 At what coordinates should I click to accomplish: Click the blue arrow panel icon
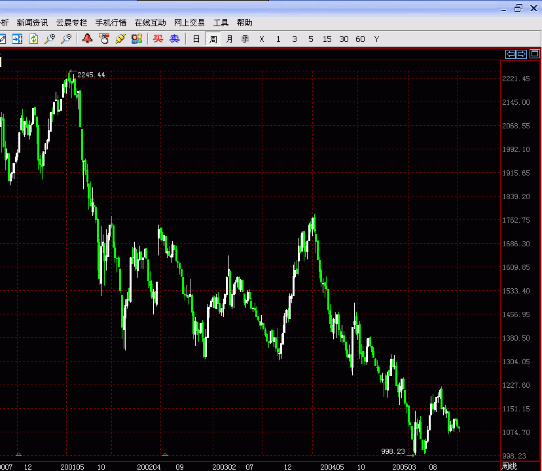tap(17, 39)
